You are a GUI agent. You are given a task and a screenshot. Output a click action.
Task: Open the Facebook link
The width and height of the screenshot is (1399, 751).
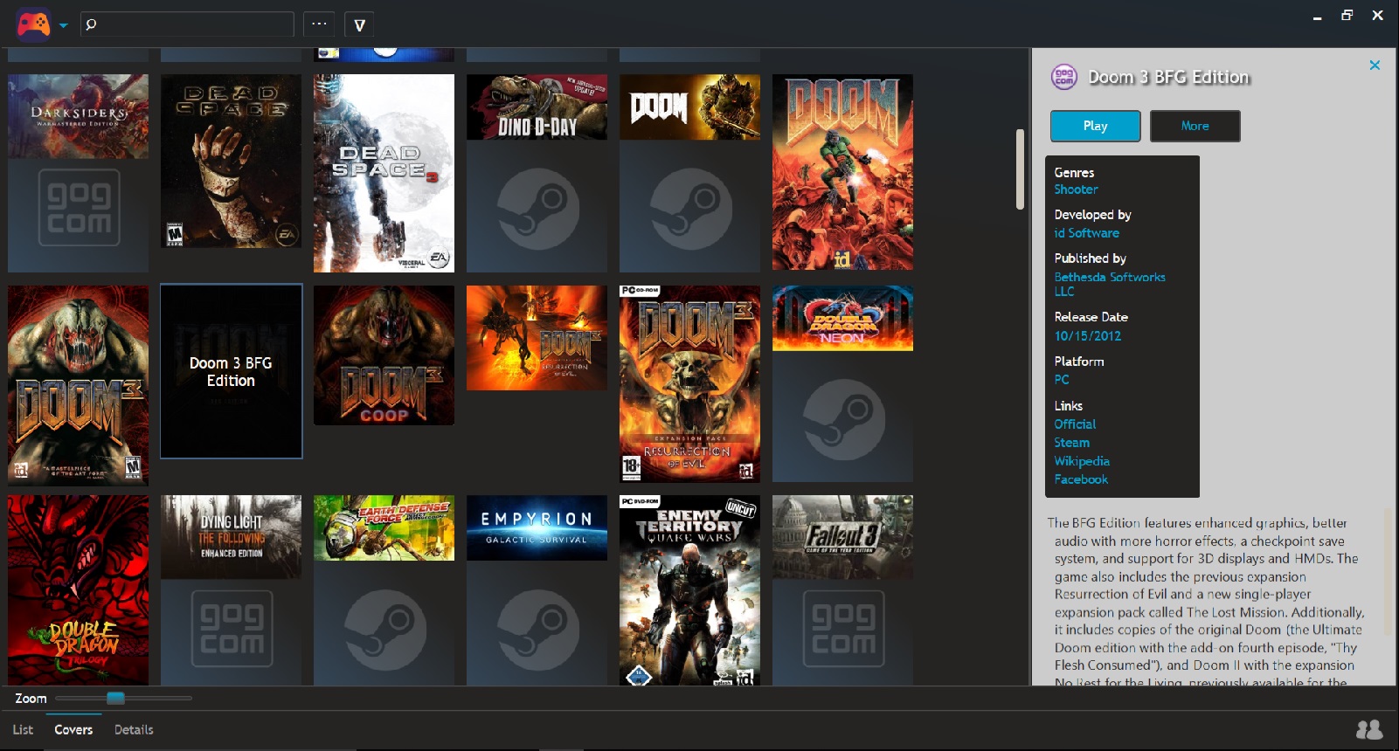pyautogui.click(x=1081, y=479)
